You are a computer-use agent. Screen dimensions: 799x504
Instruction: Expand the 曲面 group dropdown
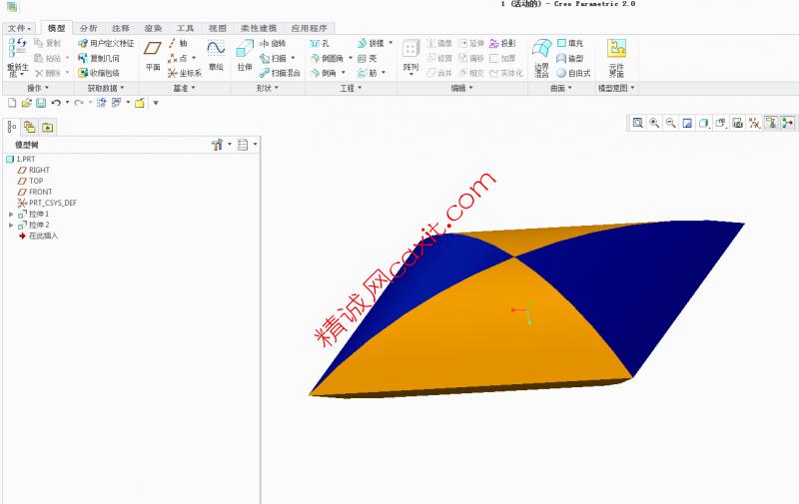tap(561, 88)
